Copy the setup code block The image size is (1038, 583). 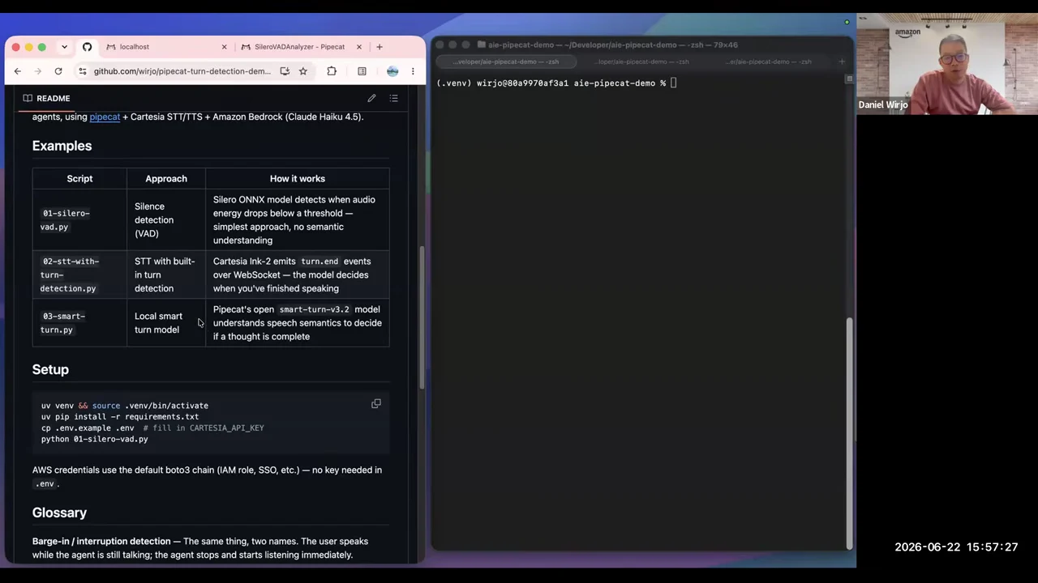(375, 403)
